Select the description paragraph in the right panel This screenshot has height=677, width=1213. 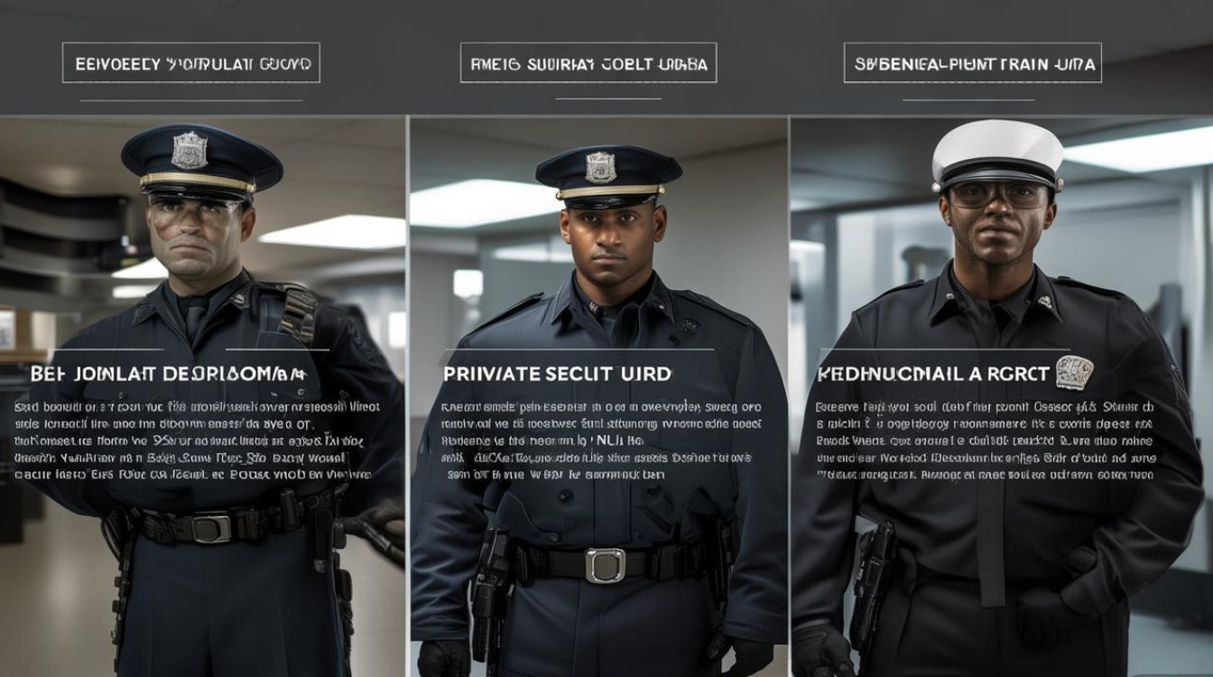986,441
